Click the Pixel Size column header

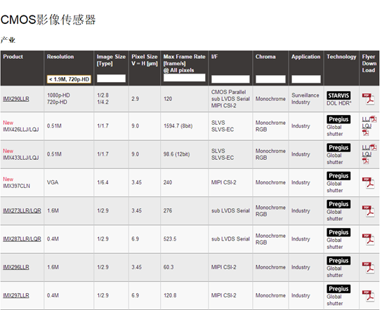[x=145, y=60]
